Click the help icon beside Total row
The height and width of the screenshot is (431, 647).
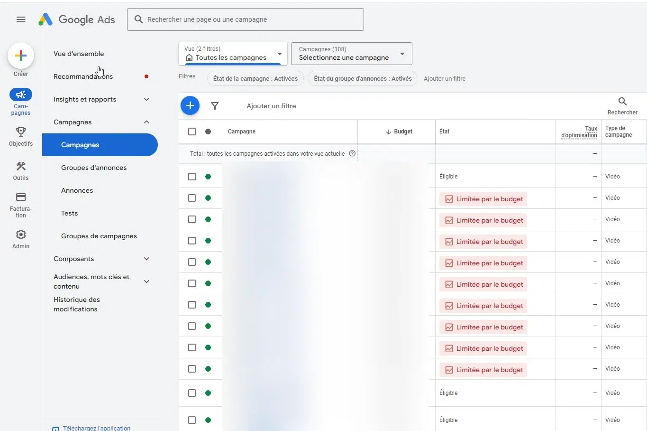click(352, 153)
